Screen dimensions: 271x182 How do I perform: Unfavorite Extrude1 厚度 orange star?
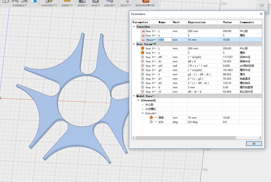151,117
